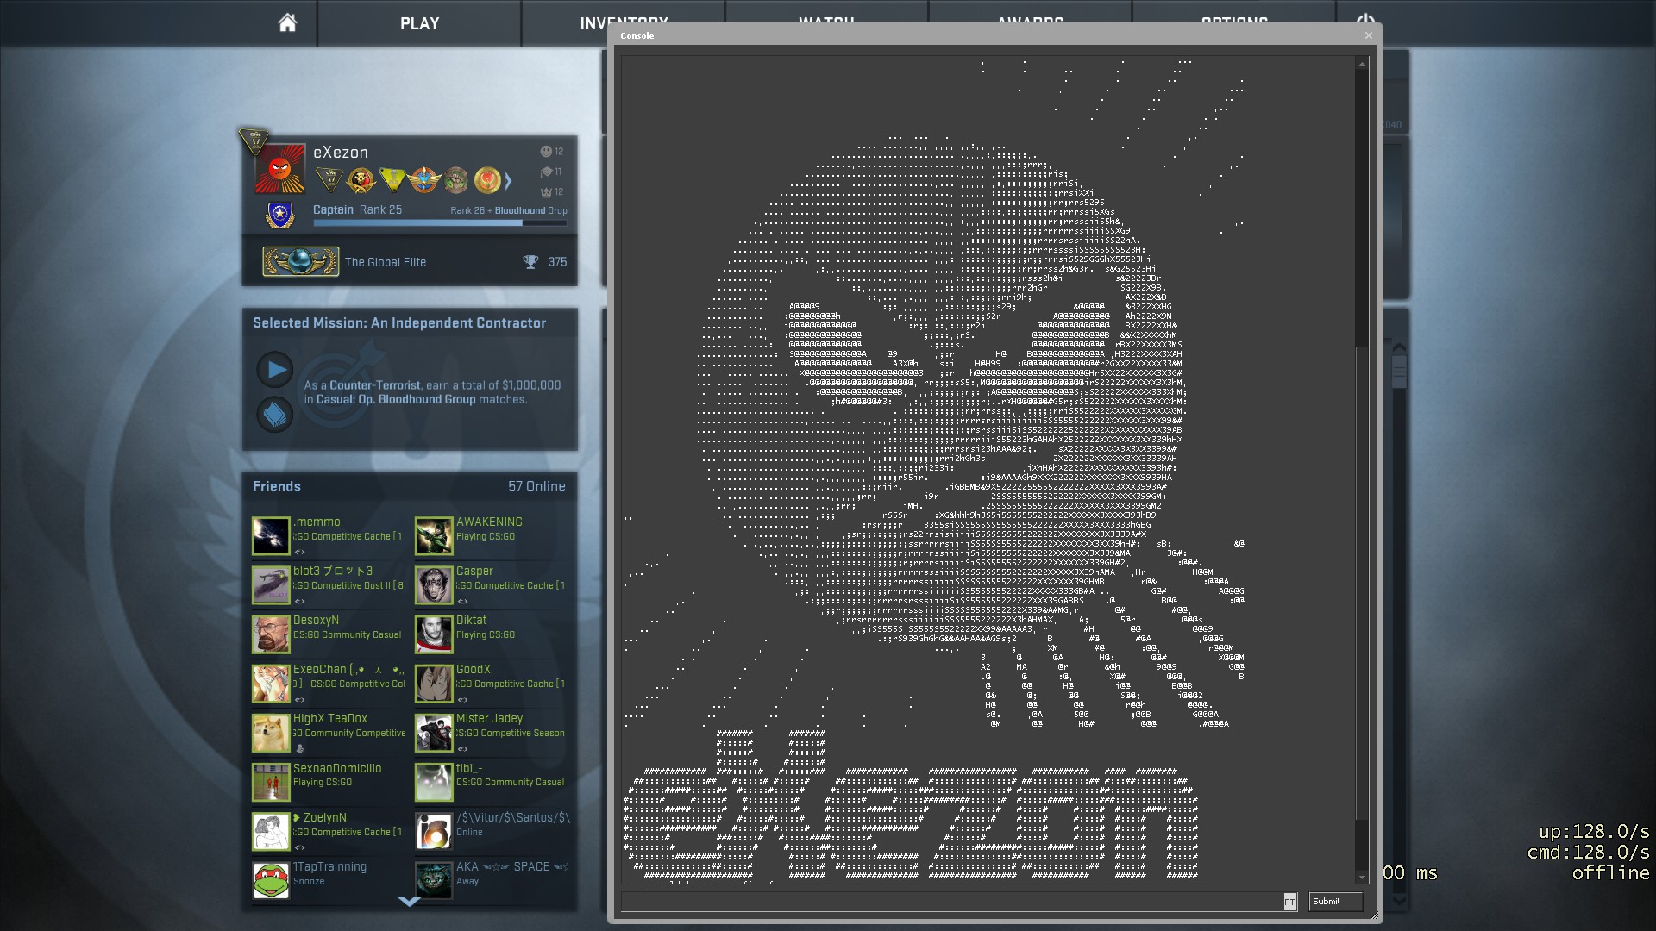The height and width of the screenshot is (931, 1656).
Task: Open the mission journal book icon
Action: tap(275, 416)
